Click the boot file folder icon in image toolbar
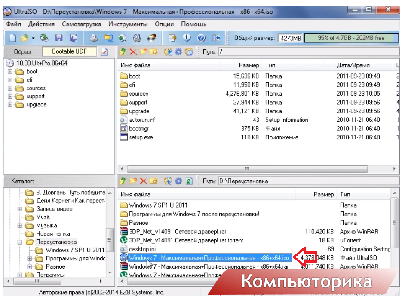402x296 pixels. (x=189, y=52)
